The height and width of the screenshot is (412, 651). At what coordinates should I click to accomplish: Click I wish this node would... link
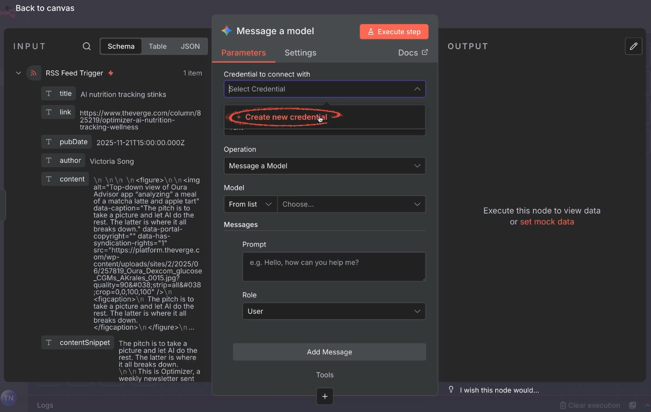tap(499, 390)
